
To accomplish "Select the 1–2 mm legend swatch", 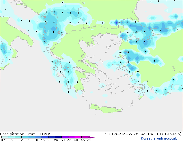I will click(x=18, y=137).
